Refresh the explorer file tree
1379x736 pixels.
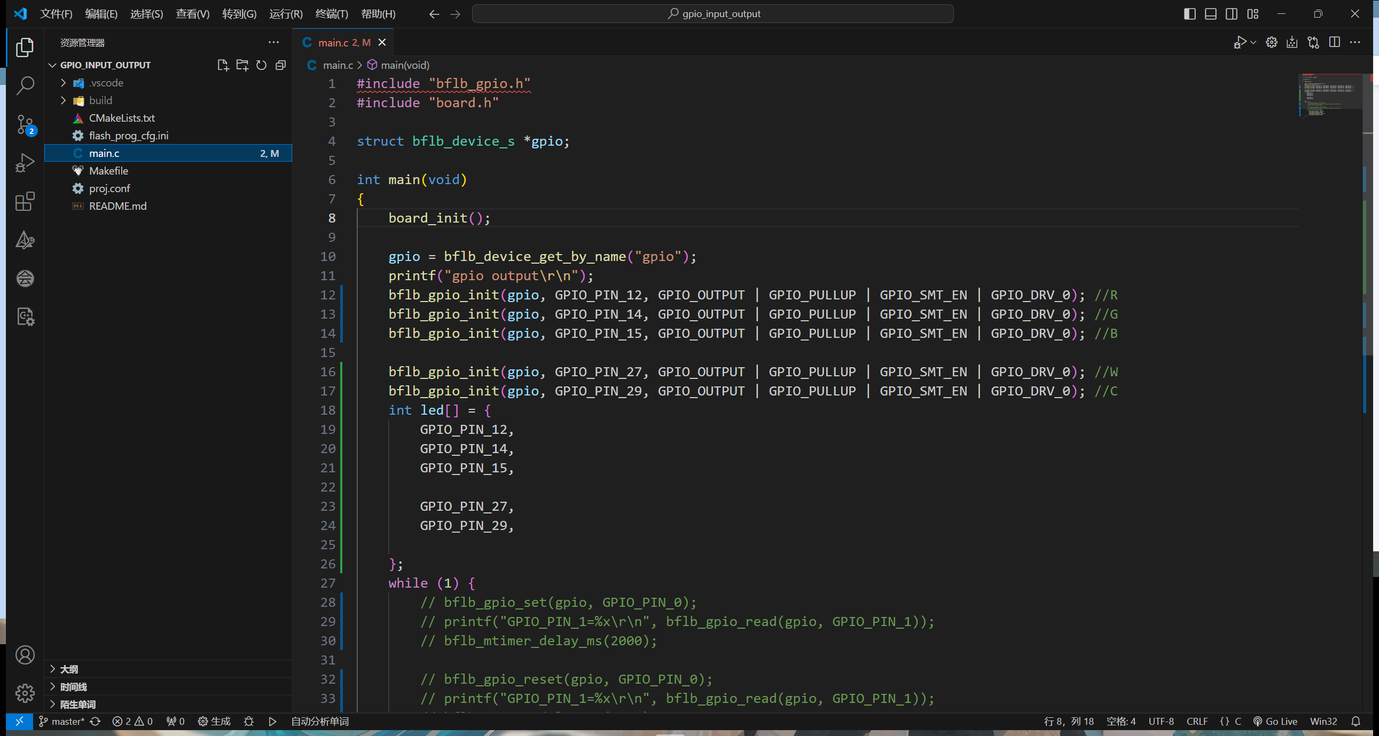coord(261,65)
